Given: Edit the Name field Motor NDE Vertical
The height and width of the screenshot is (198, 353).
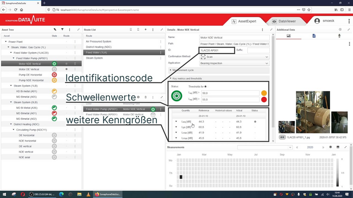Looking at the screenshot, I should pyautogui.click(x=234, y=38).
